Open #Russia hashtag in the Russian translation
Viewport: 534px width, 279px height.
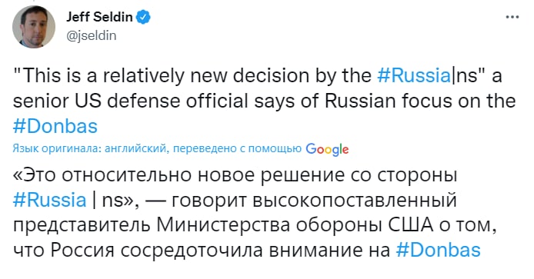tap(49, 200)
